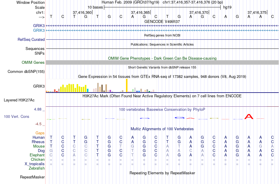Click the large red A in PhyloP conservation

[x=249, y=116]
